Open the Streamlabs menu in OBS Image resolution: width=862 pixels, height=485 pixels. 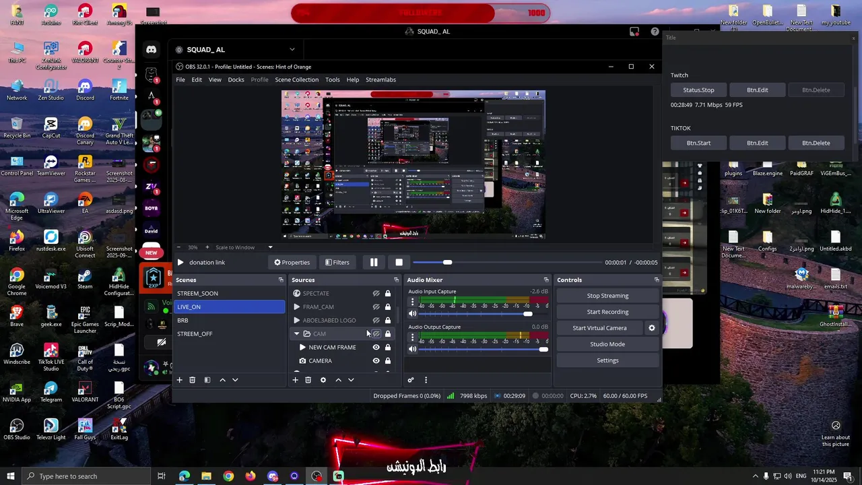tap(380, 79)
